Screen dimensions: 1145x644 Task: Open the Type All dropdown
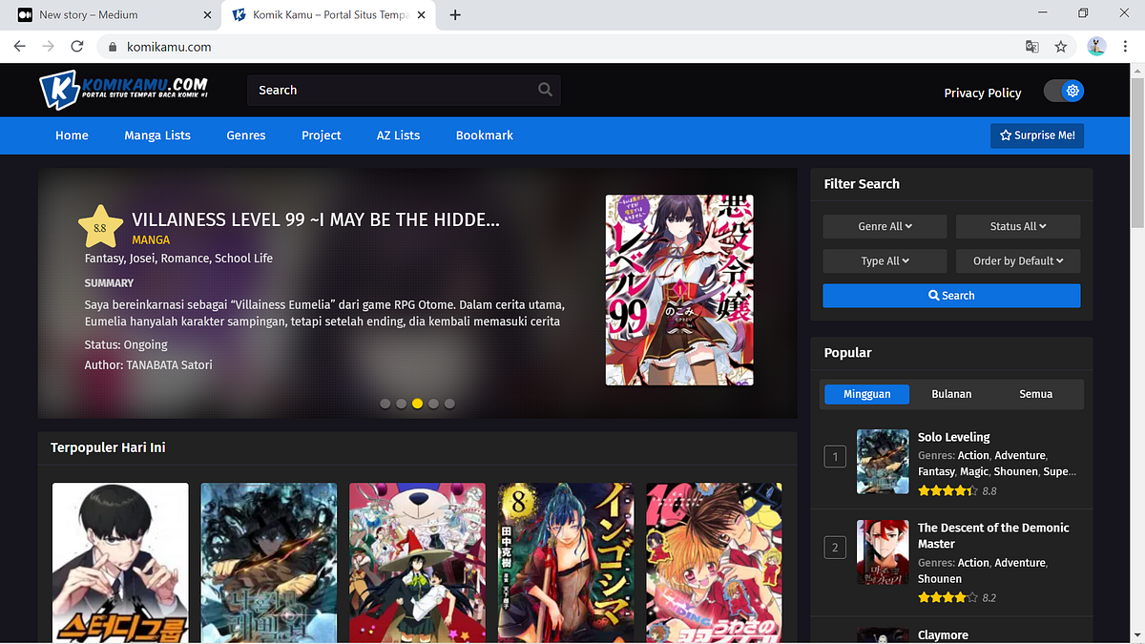[x=885, y=260]
